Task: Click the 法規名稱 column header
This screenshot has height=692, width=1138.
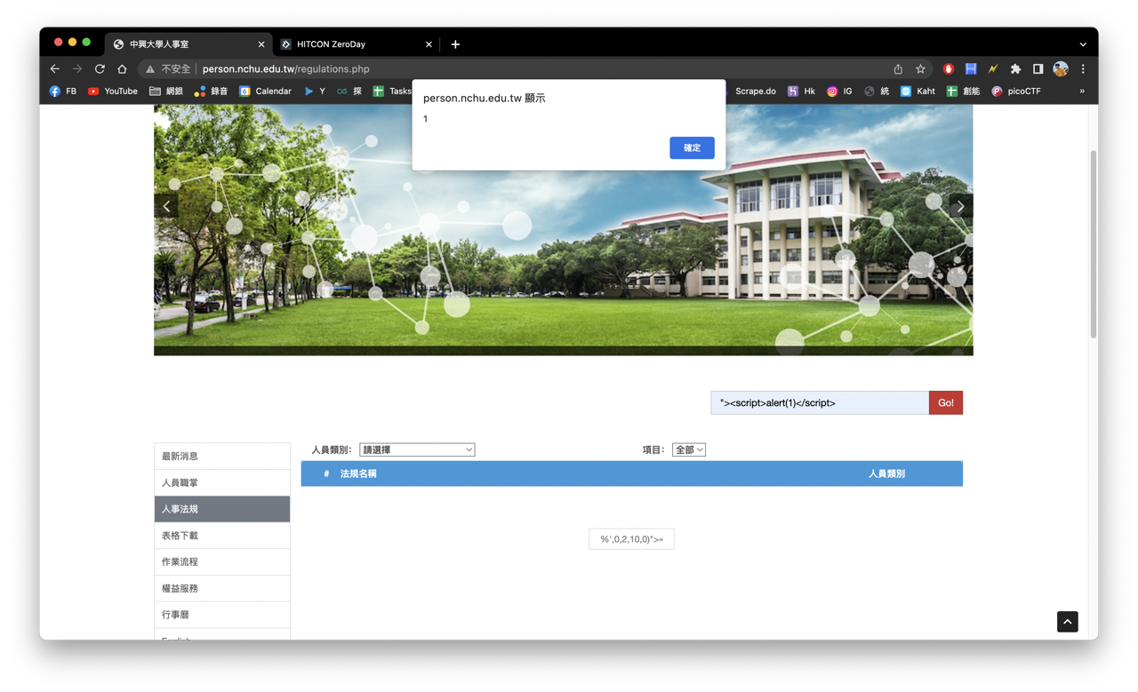Action: pos(358,473)
